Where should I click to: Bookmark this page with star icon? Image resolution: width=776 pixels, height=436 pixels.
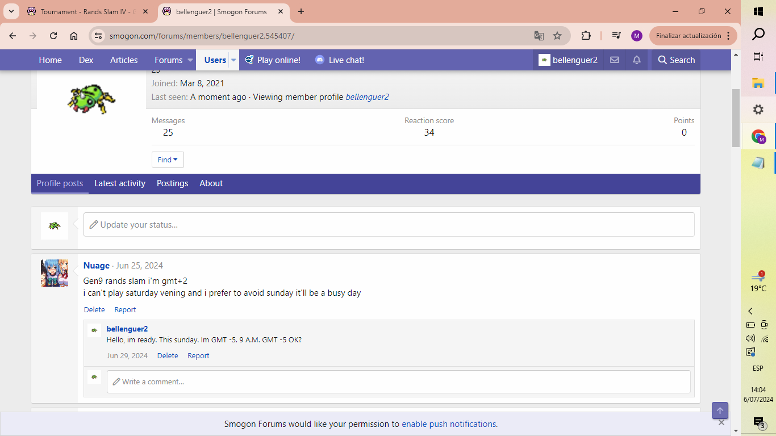(x=557, y=36)
